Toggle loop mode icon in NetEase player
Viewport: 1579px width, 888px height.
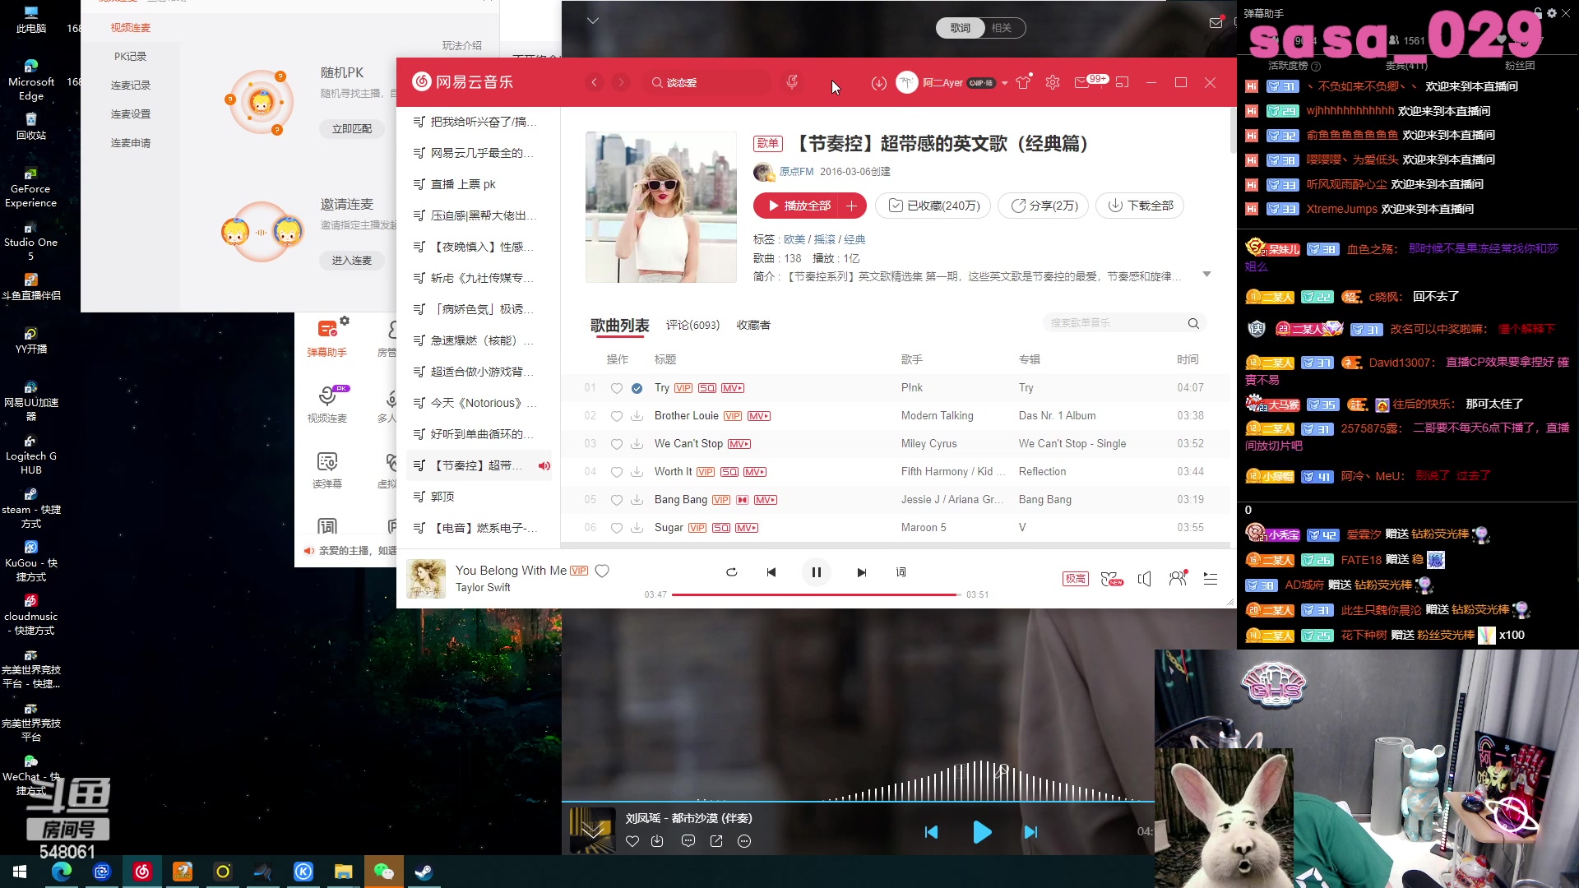731,572
